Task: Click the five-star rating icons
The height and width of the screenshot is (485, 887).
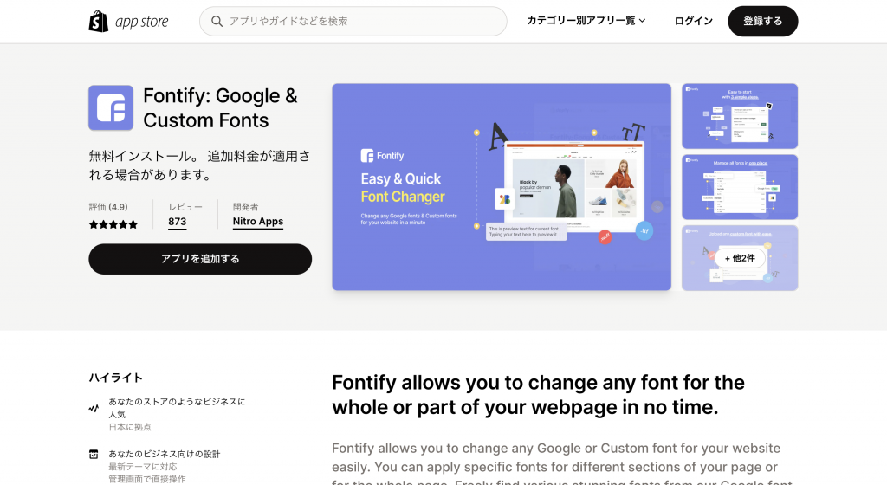Action: (113, 224)
